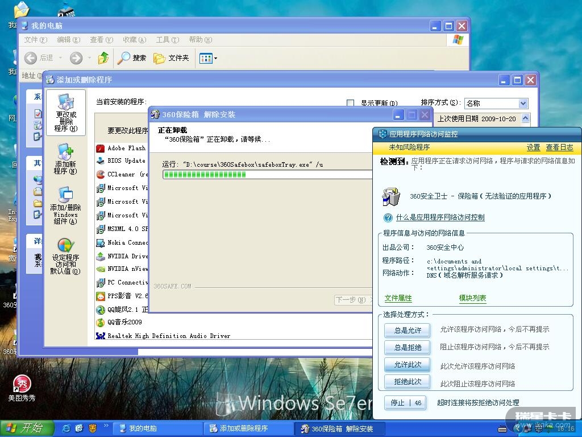Screen dimensions: 582x437
Task: Open the 工具(T) menu
Action: click(168, 40)
